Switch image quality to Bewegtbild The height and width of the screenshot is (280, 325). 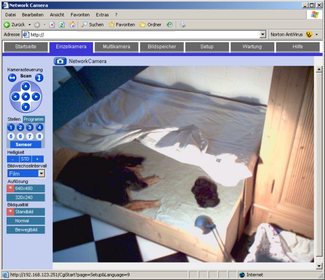point(25,230)
